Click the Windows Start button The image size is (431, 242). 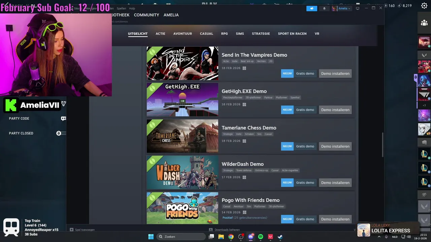point(151,237)
